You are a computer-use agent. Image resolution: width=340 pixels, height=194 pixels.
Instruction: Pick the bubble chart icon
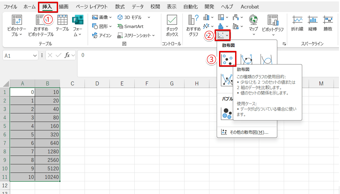(x=227, y=113)
